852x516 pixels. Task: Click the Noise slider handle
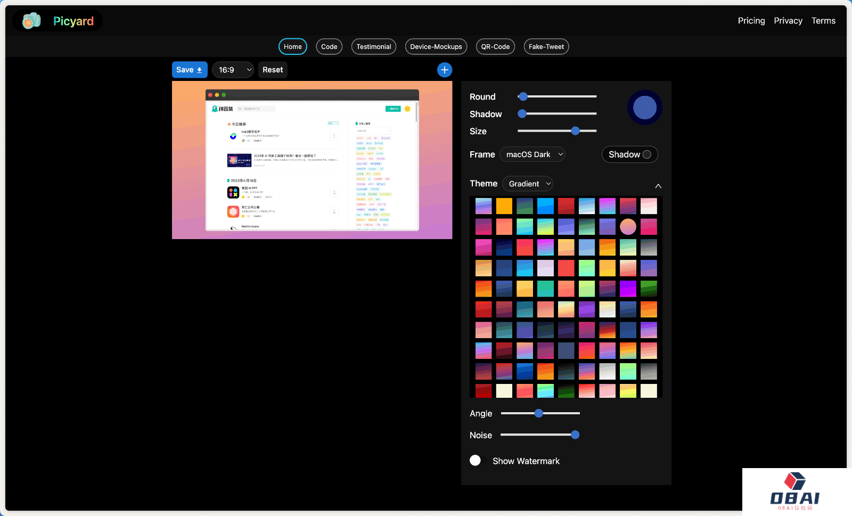575,435
